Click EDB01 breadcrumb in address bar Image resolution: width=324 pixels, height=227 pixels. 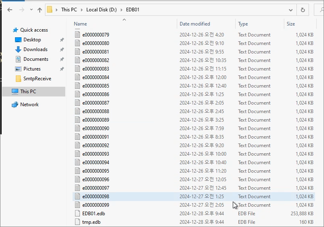coord(133,10)
